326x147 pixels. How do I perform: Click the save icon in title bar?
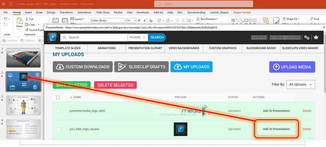11,4
